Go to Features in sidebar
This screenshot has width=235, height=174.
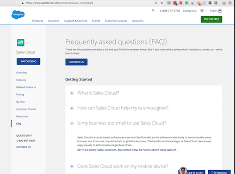pyautogui.click(x=21, y=80)
